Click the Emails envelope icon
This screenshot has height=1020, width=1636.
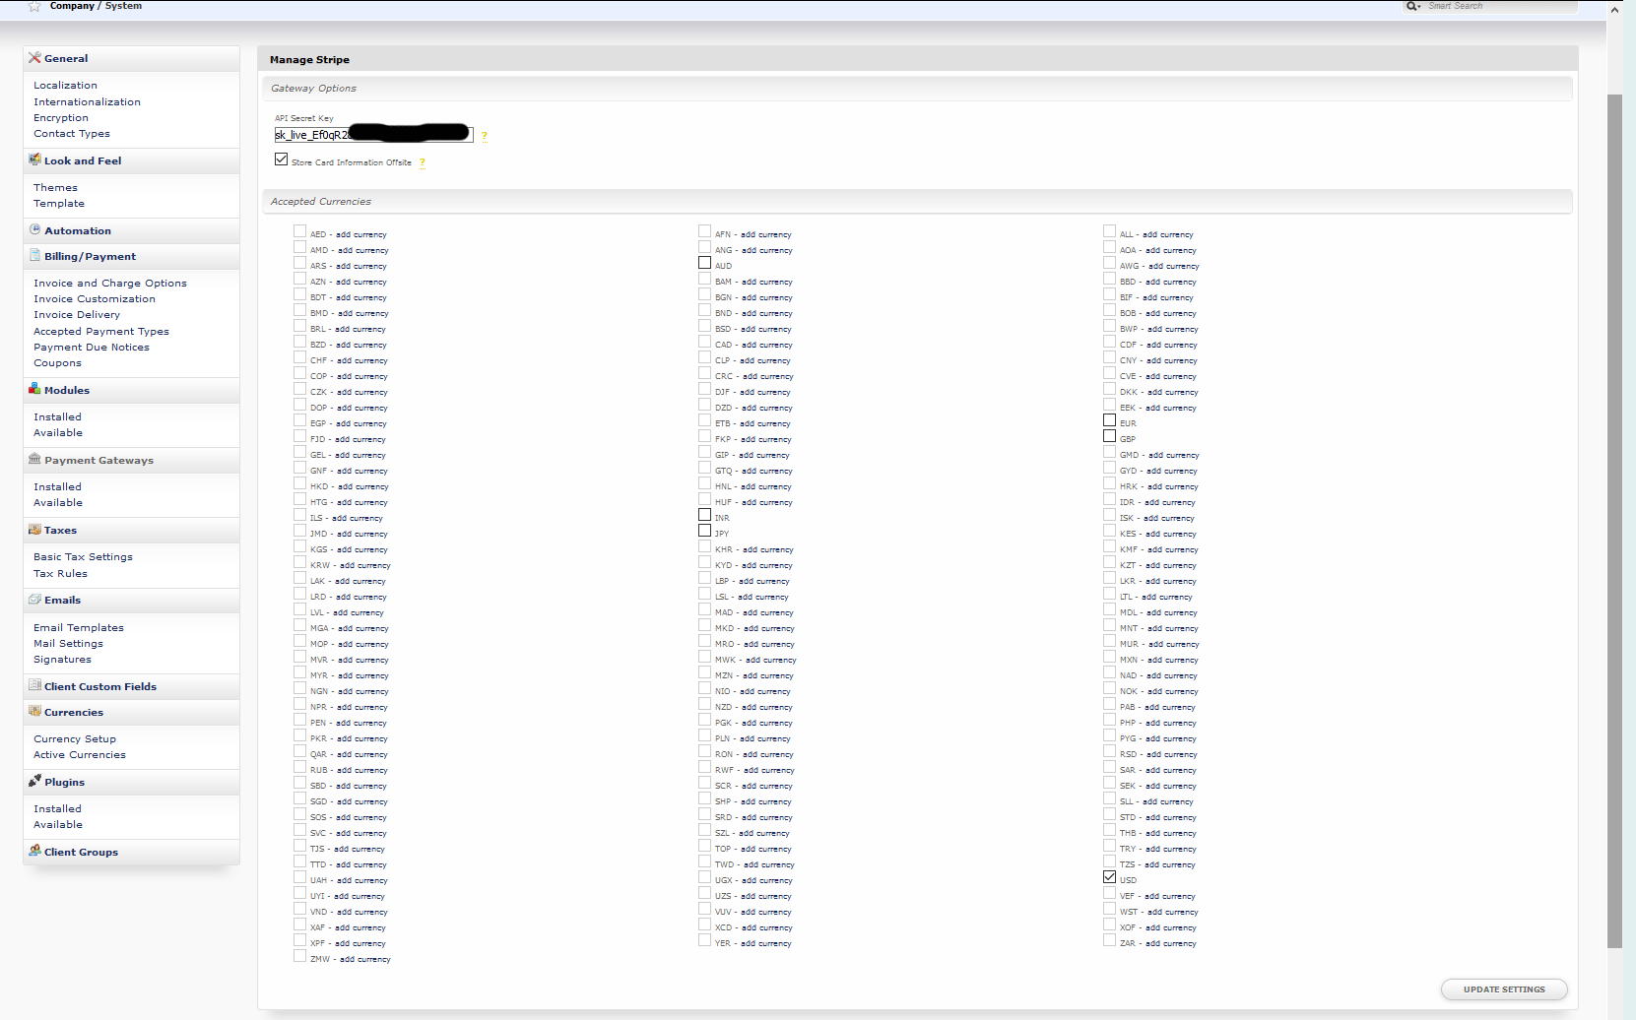(x=34, y=599)
